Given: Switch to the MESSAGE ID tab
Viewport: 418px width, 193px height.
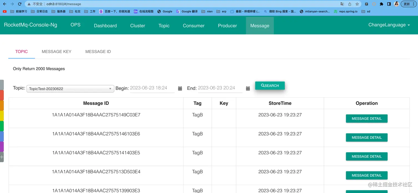Looking at the screenshot, I should [98, 51].
